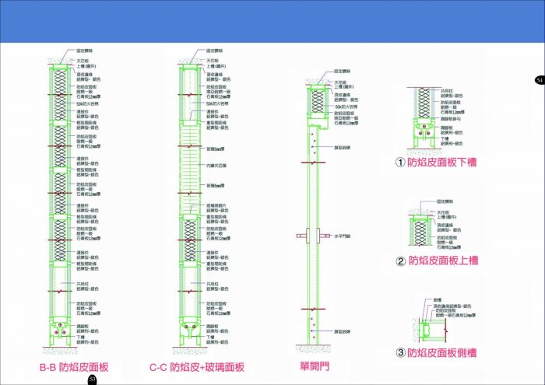
Task: Click the blue header banner
Action: coord(272,19)
